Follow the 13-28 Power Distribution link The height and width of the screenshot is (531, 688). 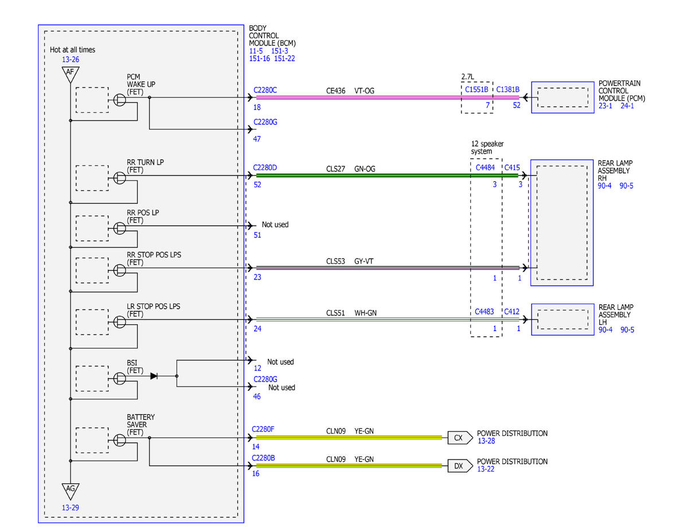(486, 441)
